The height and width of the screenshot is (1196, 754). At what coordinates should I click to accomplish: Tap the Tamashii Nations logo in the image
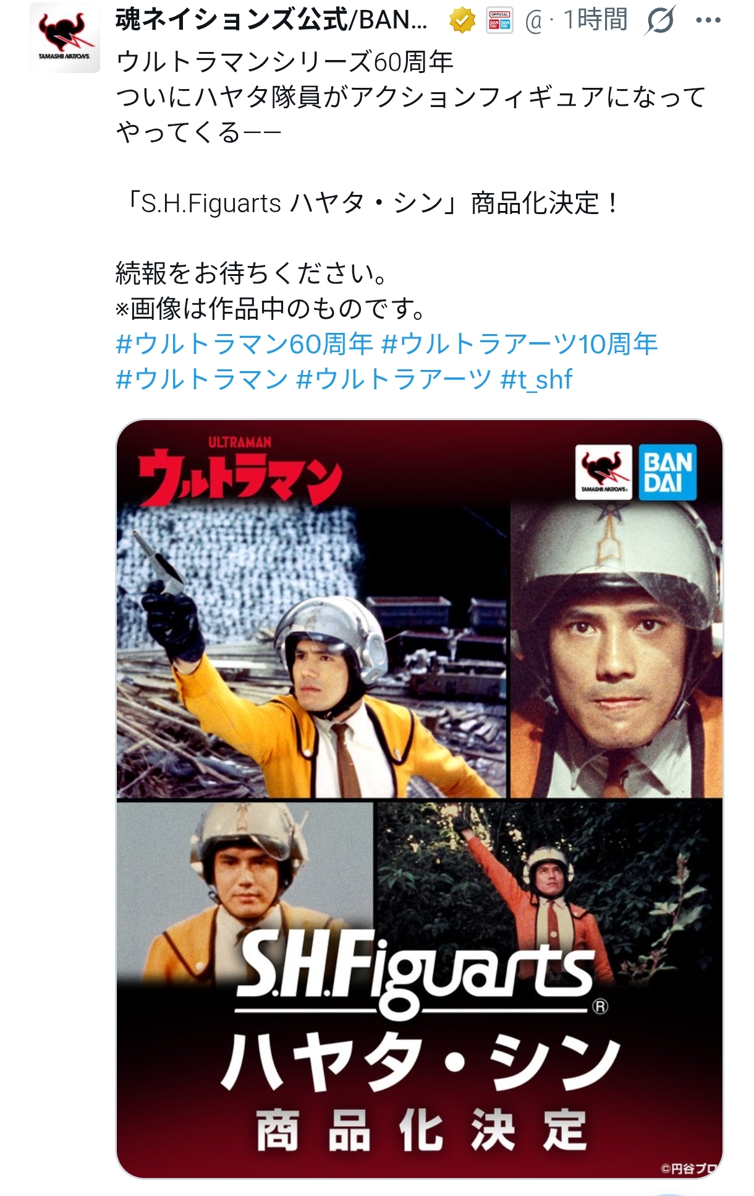pos(603,472)
